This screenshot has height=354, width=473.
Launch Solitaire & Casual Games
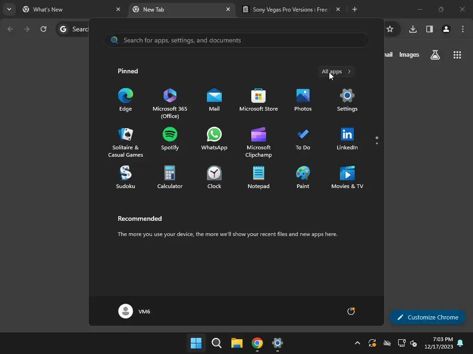[x=126, y=142]
